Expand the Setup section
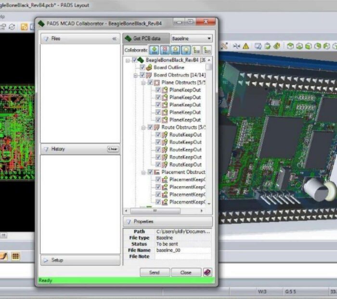This screenshot has width=337, height=299. (x=80, y=260)
